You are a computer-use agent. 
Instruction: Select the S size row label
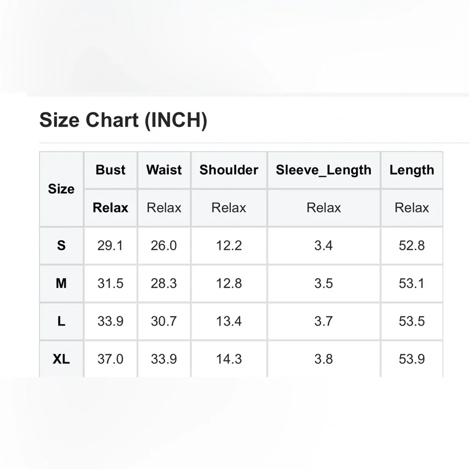click(61, 245)
